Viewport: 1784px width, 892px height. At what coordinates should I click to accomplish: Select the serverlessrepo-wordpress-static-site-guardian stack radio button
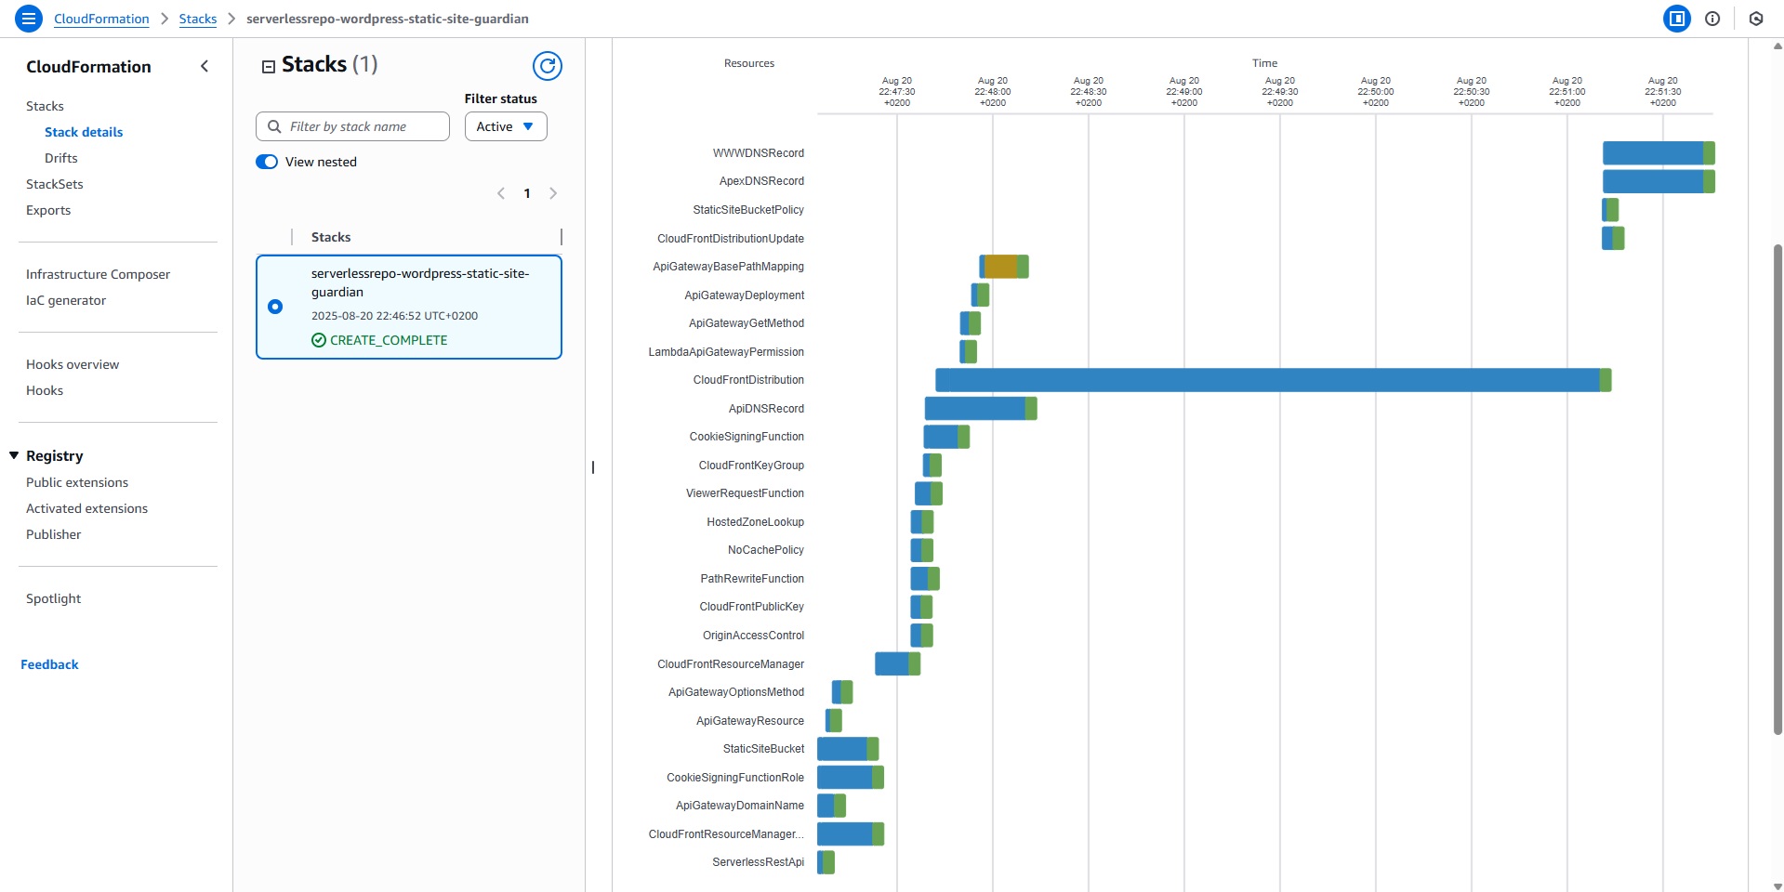coord(275,307)
